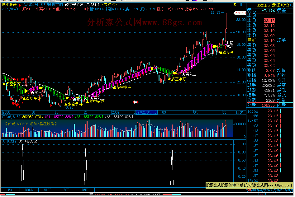This screenshot has width=295, height=197.
Task: Click the 发射资金 red signal label on the chart
Action: point(20,79)
